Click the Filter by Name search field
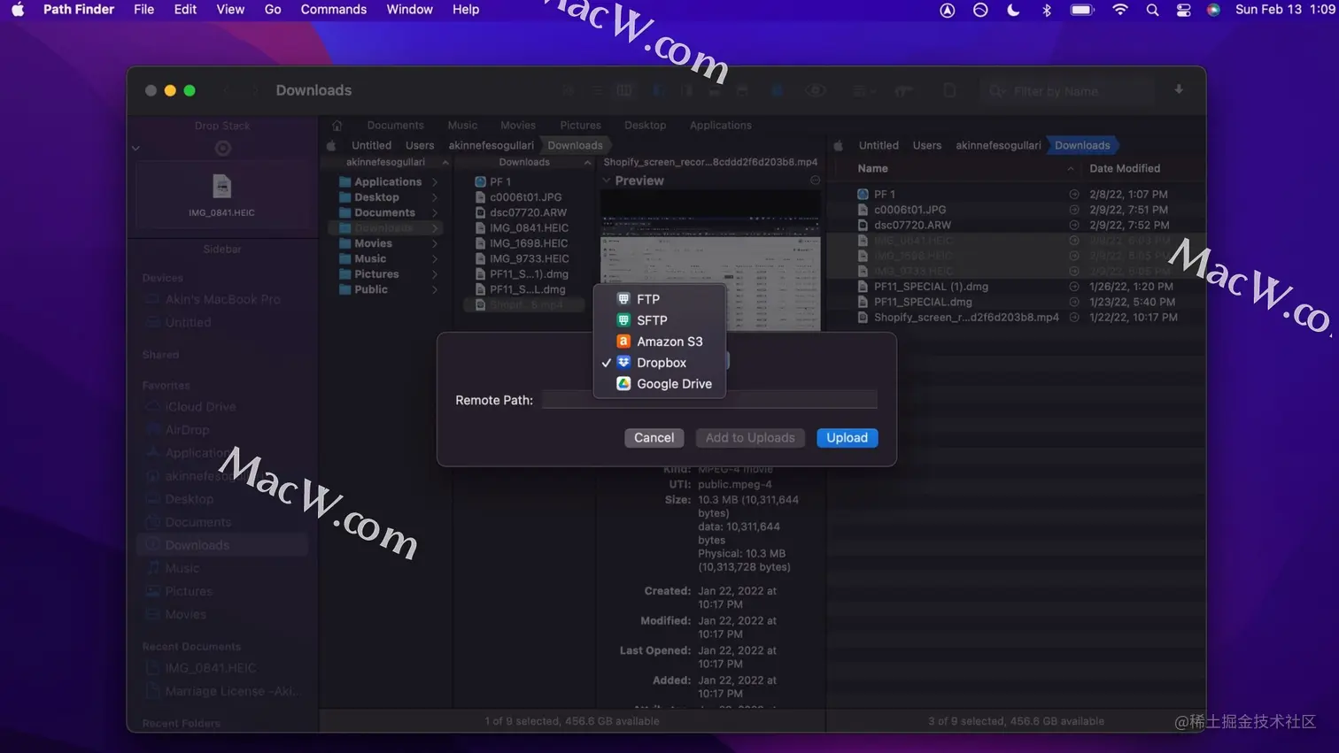 1069,91
